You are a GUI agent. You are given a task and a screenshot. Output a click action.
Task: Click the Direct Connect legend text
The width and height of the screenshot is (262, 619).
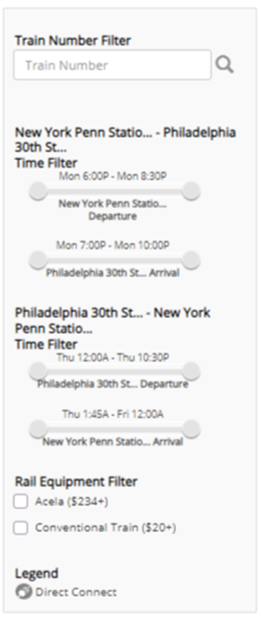(76, 592)
